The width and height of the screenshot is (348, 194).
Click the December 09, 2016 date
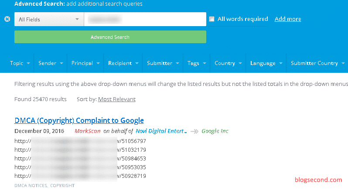click(x=39, y=131)
